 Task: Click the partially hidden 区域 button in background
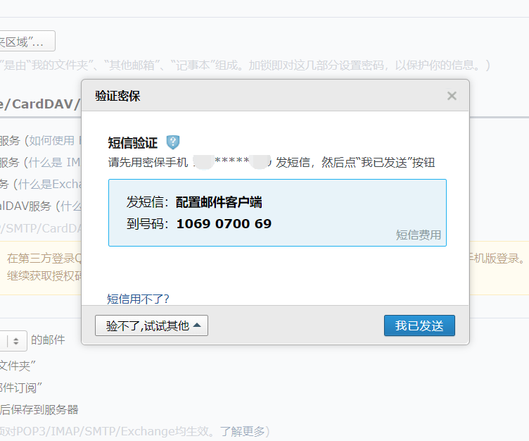[27, 41]
